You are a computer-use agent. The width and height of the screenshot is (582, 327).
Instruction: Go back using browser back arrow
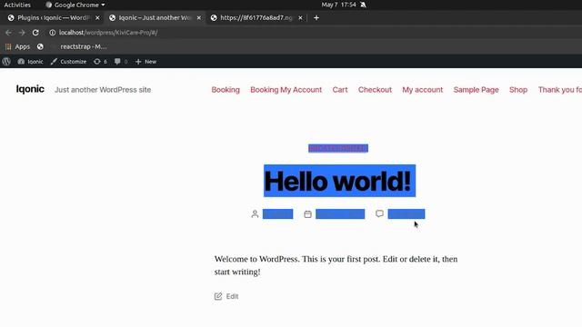(8, 33)
